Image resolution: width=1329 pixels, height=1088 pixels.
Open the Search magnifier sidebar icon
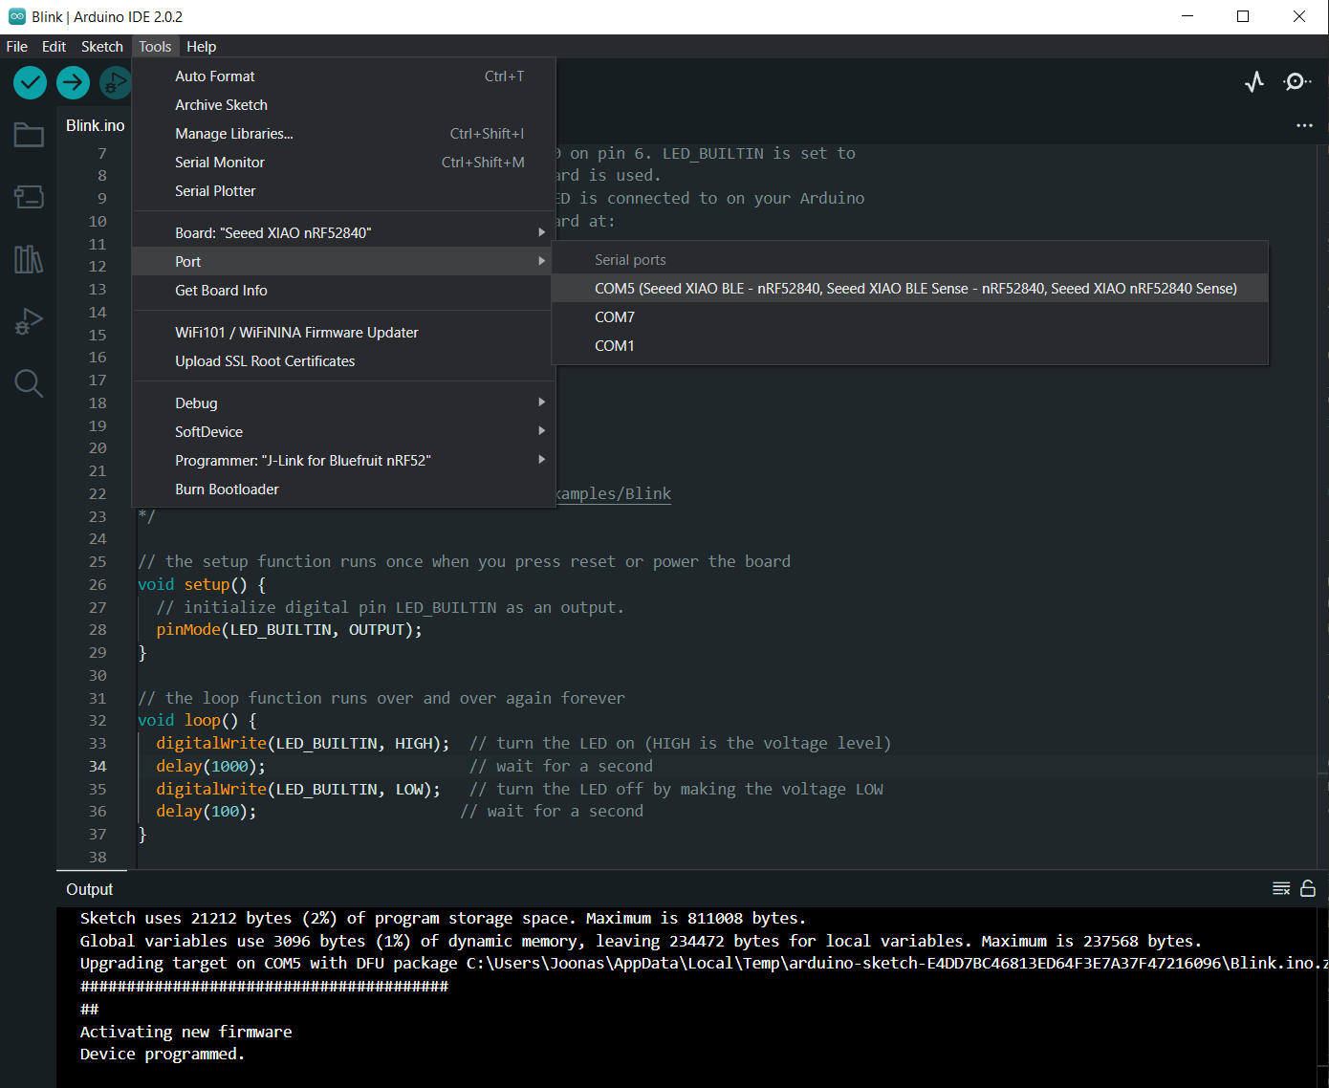tap(29, 383)
